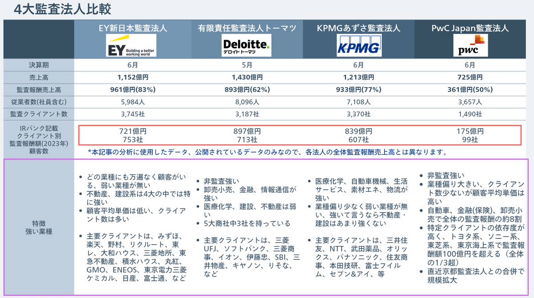Select employee count 3,657人
Viewport: 534px width, 298px height.
pyautogui.click(x=470, y=101)
